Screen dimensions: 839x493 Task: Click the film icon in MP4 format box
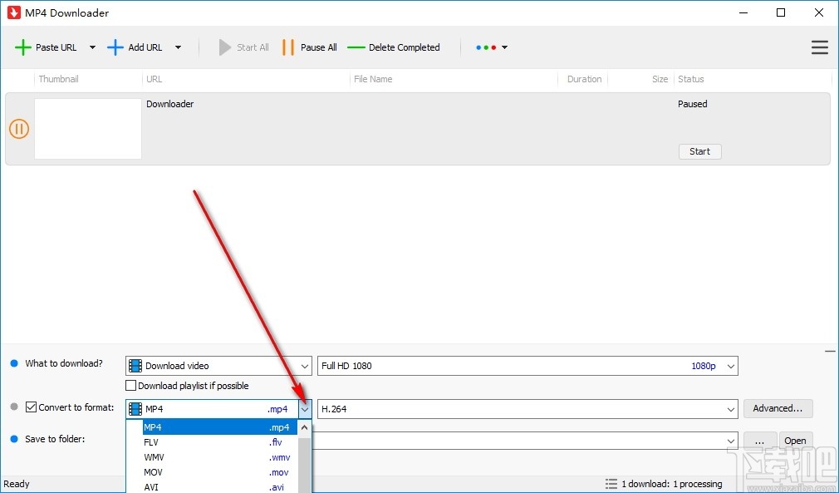coord(135,409)
